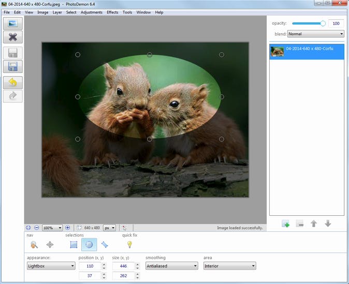349x284 pixels.
Task: Open the Effects menu
Action: coord(112,12)
